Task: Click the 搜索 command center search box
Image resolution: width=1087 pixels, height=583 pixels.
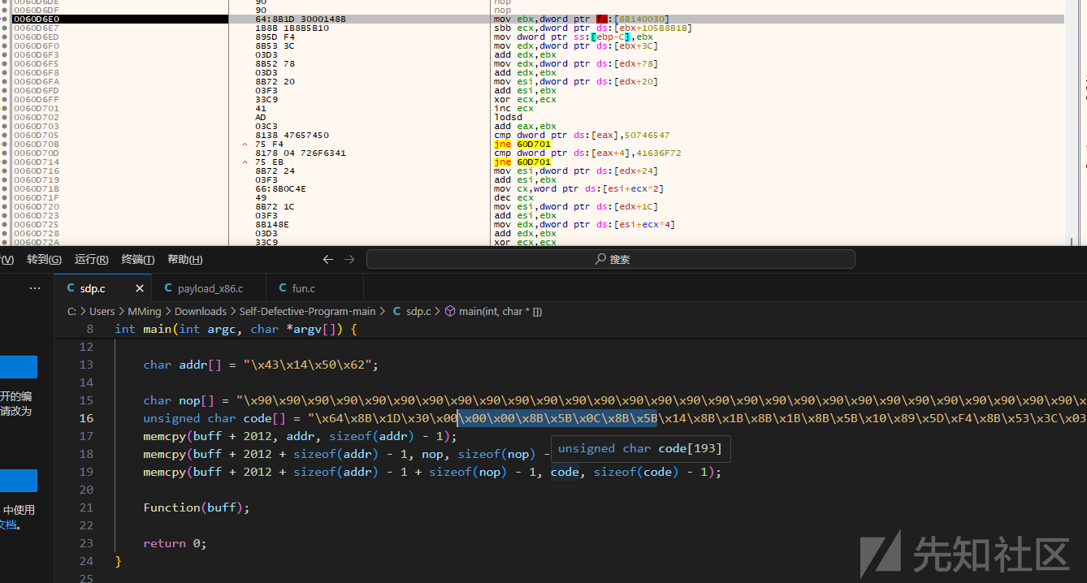Action: point(611,259)
